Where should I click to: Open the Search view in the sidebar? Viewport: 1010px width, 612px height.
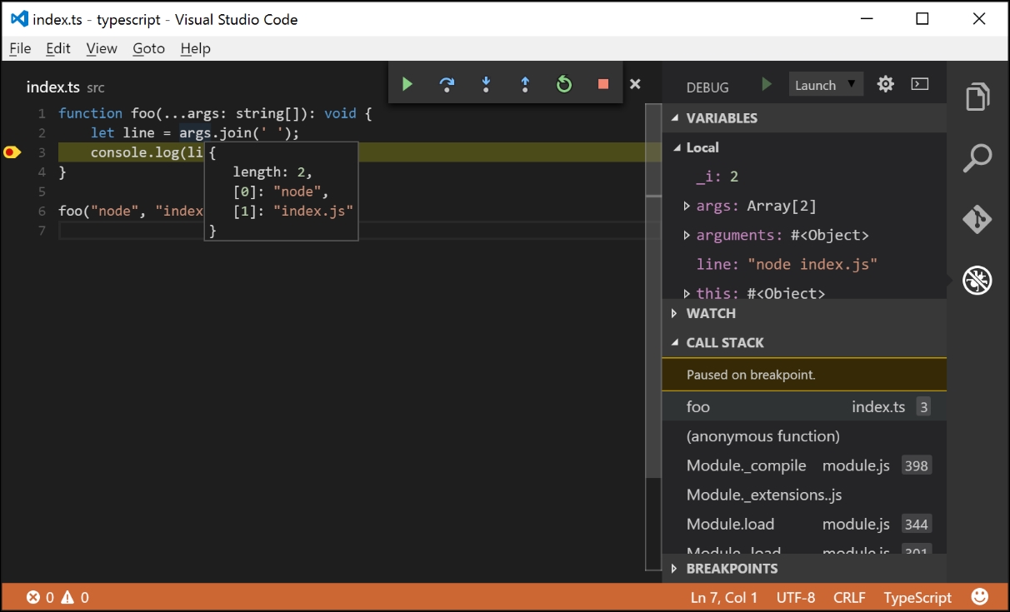(977, 157)
